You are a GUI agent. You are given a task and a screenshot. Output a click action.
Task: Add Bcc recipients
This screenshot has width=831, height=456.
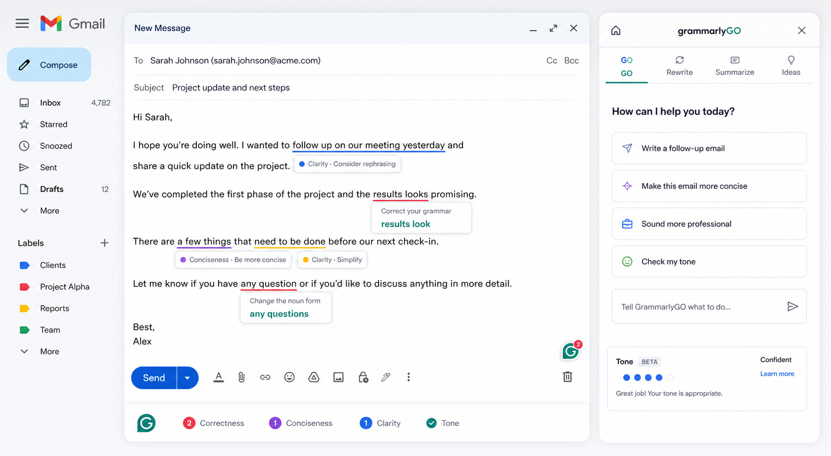point(571,60)
